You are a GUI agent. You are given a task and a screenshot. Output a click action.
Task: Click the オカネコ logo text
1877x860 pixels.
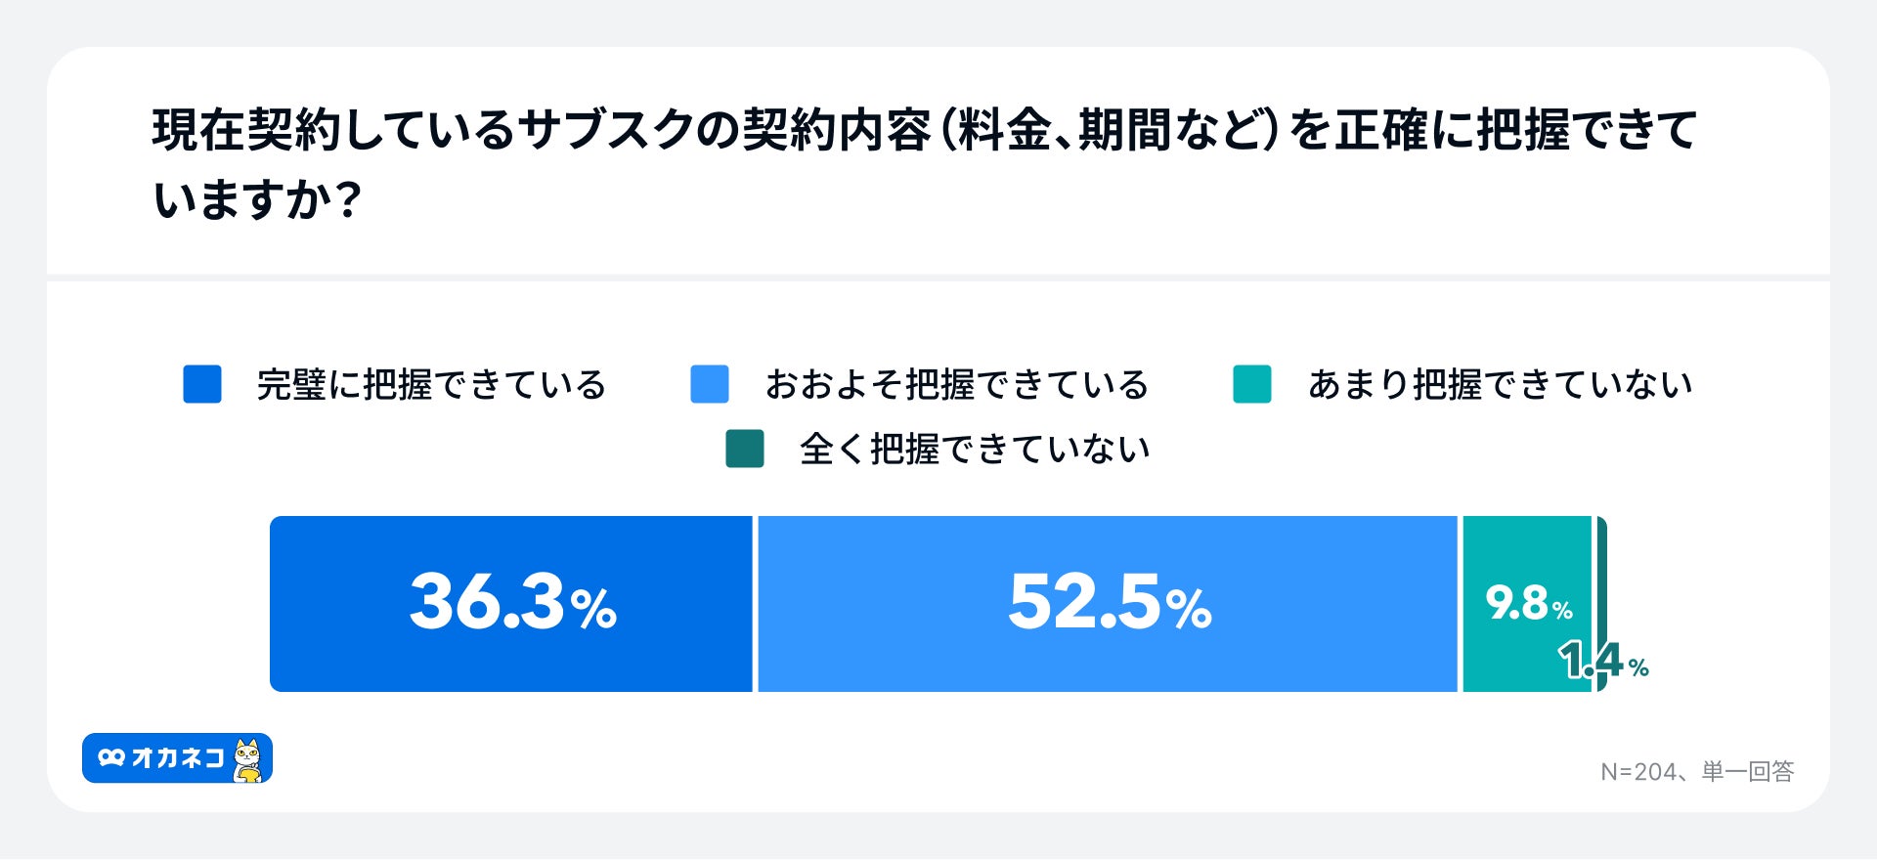click(178, 758)
